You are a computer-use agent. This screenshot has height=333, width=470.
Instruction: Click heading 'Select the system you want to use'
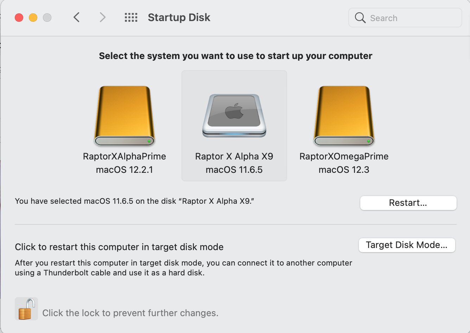236,56
